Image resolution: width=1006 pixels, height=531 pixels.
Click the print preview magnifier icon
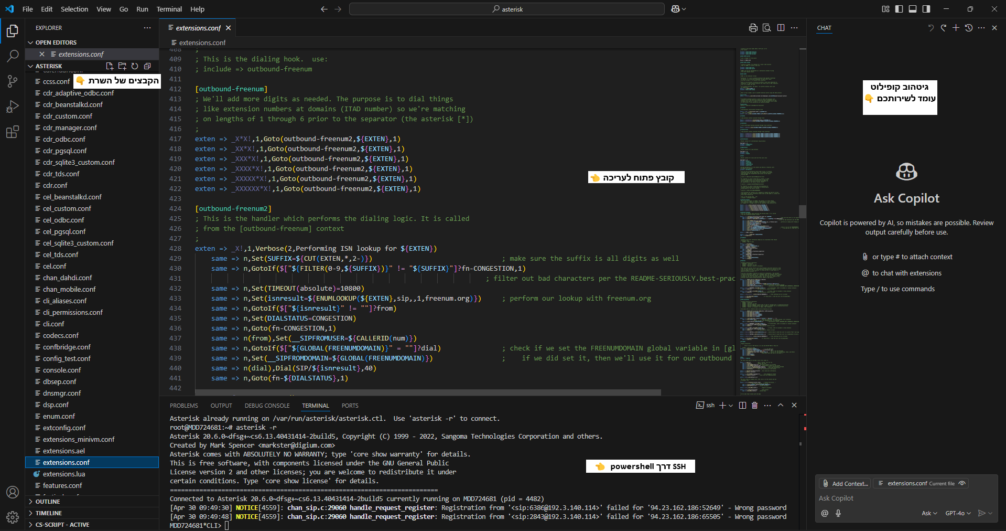[x=767, y=28]
